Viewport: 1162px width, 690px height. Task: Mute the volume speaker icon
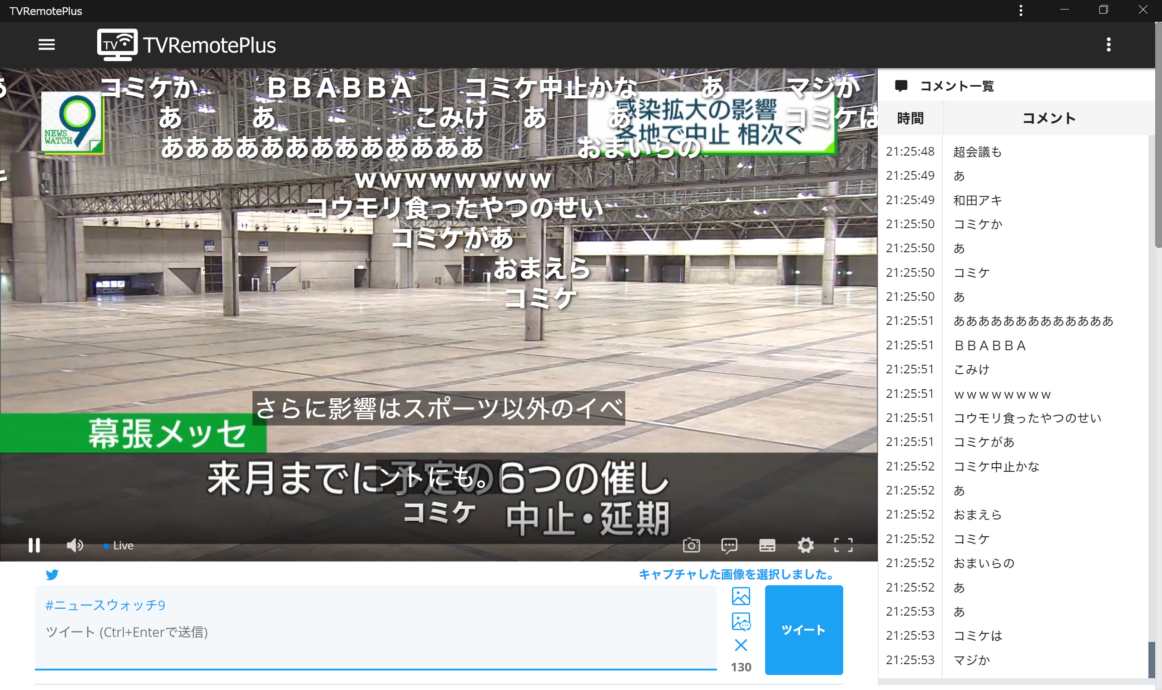coord(74,545)
